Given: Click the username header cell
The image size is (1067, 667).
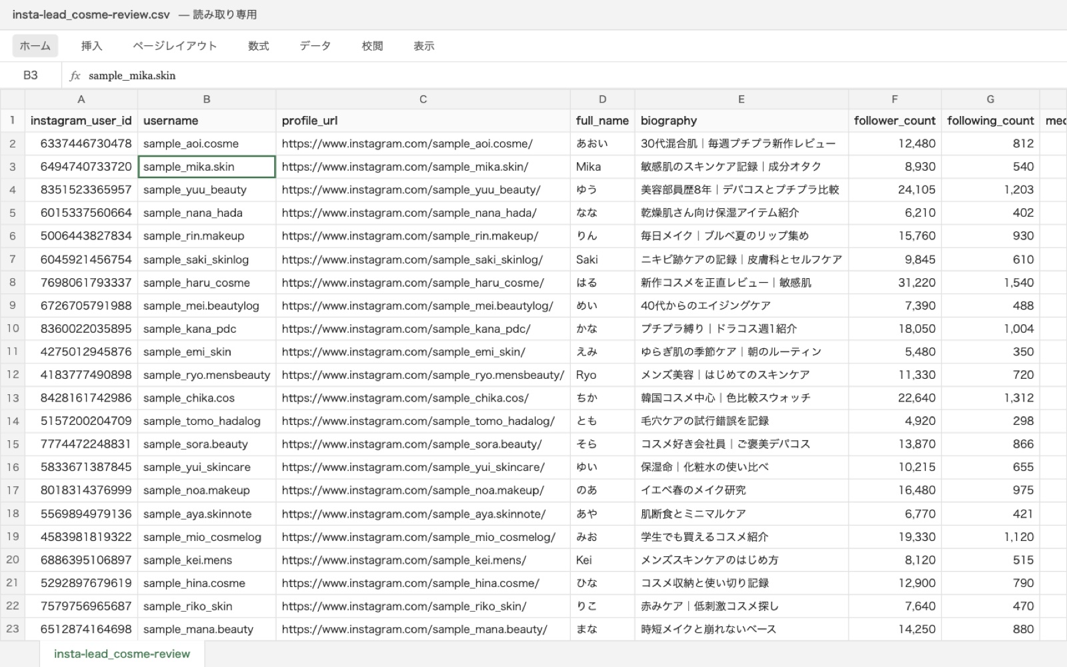Looking at the screenshot, I should (207, 121).
